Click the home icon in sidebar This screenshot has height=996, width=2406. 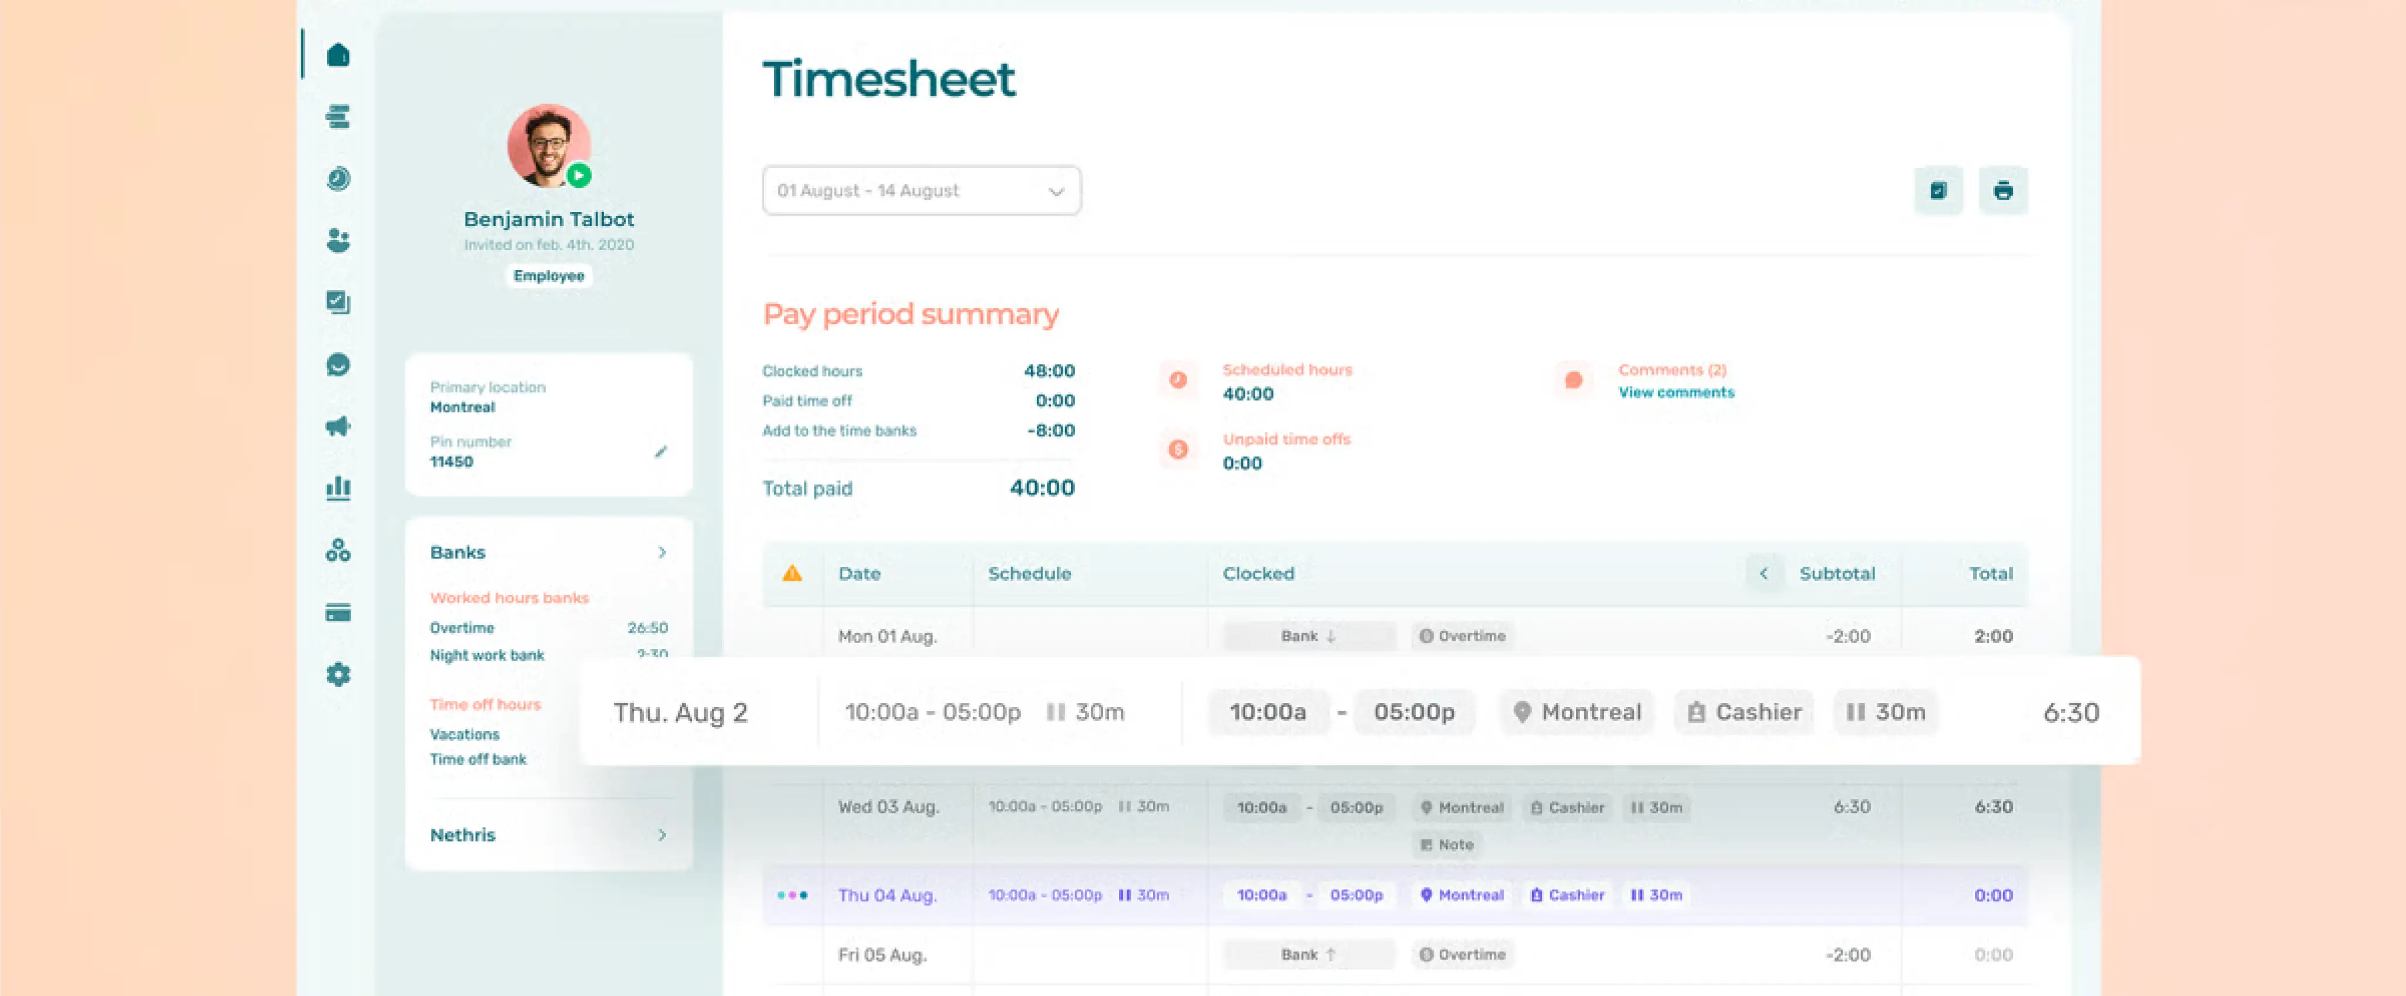(338, 55)
